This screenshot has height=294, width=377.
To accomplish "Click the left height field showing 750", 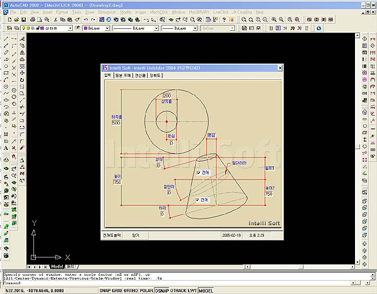I will tap(117, 182).
